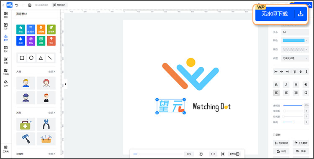Select the teal 形状 shapes category tile
The image size is (314, 159).
click(21, 29)
